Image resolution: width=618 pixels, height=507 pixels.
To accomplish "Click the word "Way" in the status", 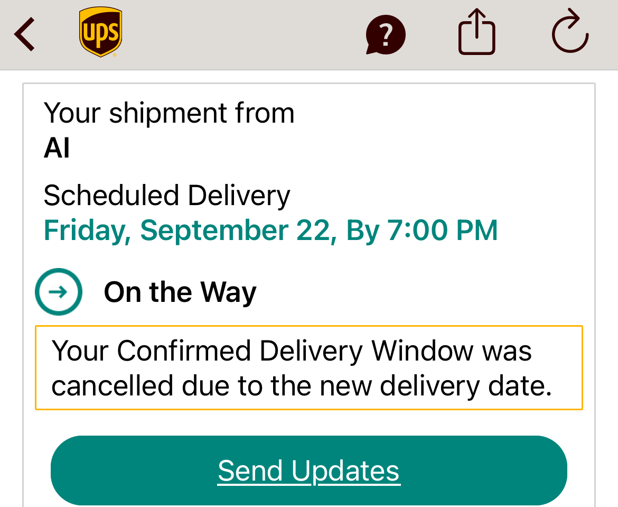I will click(x=228, y=292).
